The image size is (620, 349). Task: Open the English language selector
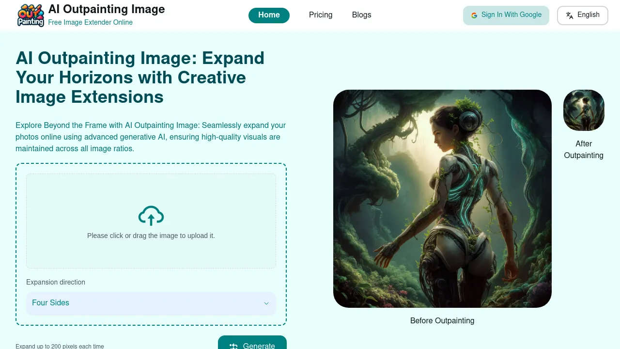(x=583, y=16)
